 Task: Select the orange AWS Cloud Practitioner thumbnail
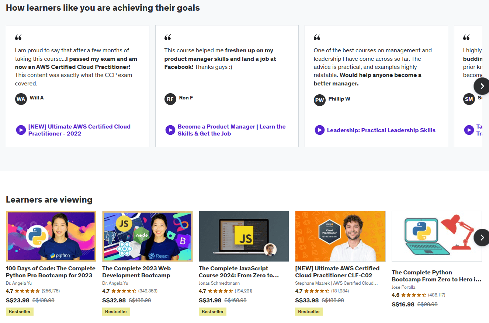340,236
